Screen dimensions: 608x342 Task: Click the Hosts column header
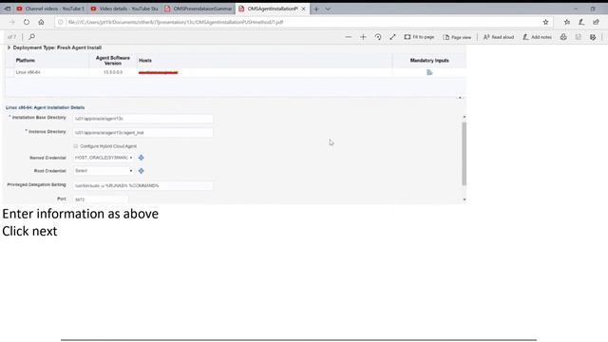click(x=145, y=61)
